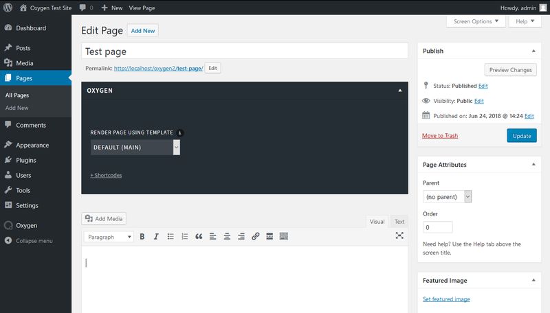Open the Default (Main) template dropdown
The width and height of the screenshot is (550, 313).
135,148
